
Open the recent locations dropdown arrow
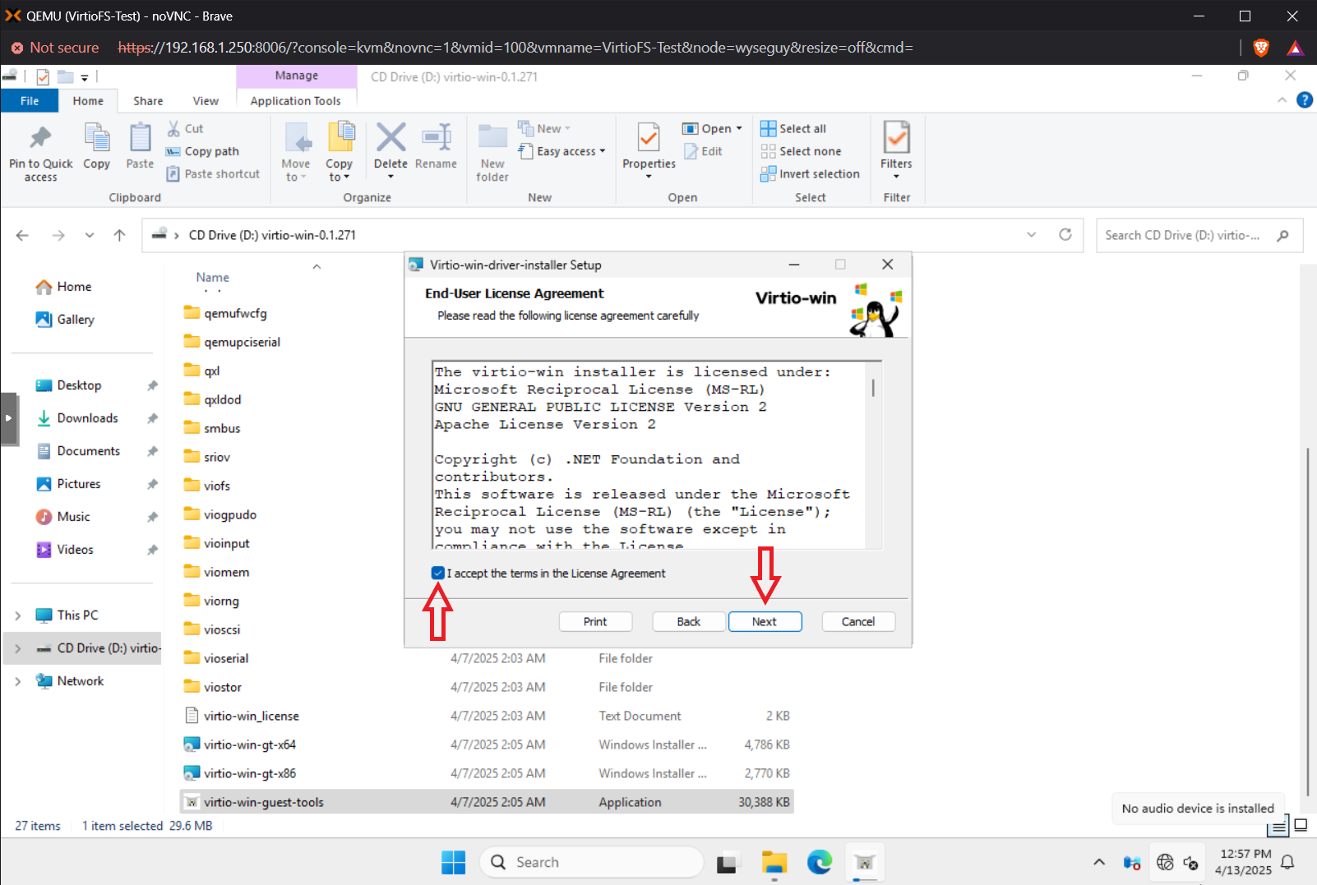coord(90,235)
